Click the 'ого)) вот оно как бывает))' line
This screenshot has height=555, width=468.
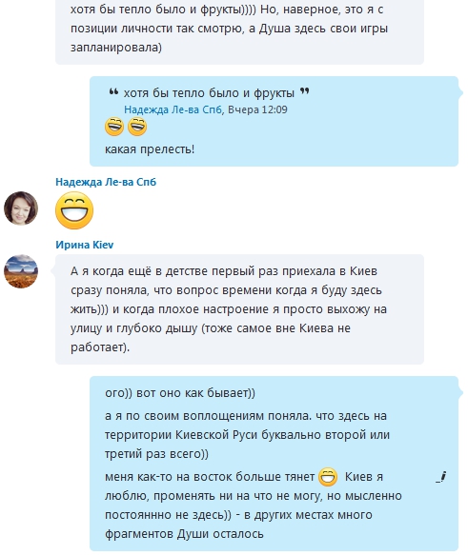pyautogui.click(x=180, y=393)
